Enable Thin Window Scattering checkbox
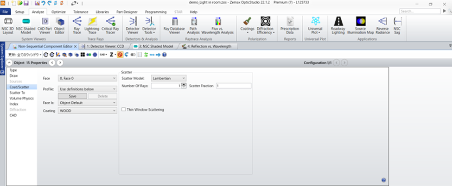 tap(124, 109)
